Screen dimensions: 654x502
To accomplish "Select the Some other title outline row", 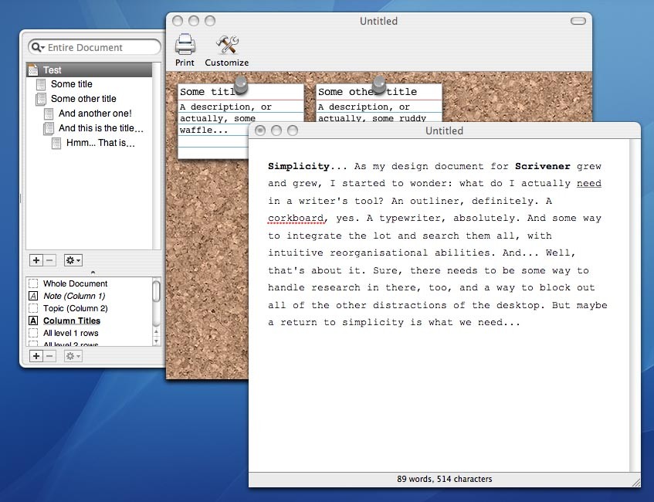I will click(x=83, y=99).
